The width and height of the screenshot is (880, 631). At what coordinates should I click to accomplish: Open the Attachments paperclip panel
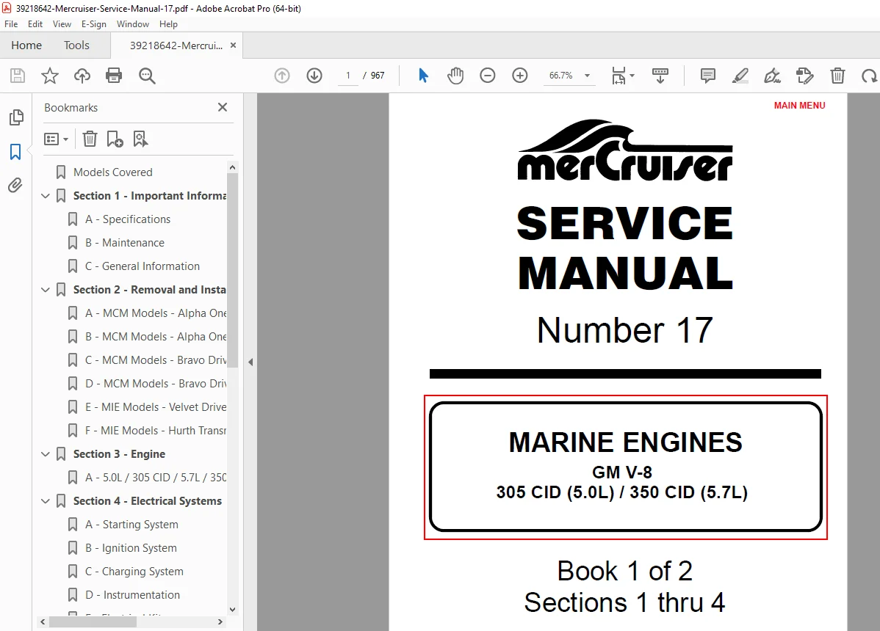pyautogui.click(x=15, y=185)
